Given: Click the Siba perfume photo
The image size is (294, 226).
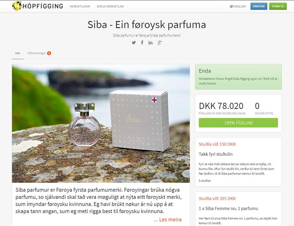Looking at the screenshot, I should (101, 123).
